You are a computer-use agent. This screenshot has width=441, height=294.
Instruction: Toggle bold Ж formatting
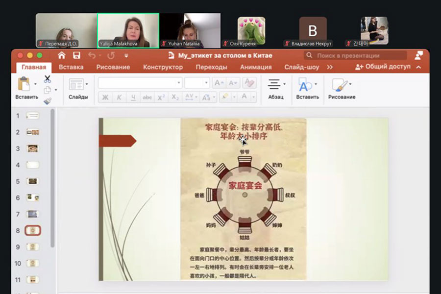click(105, 98)
